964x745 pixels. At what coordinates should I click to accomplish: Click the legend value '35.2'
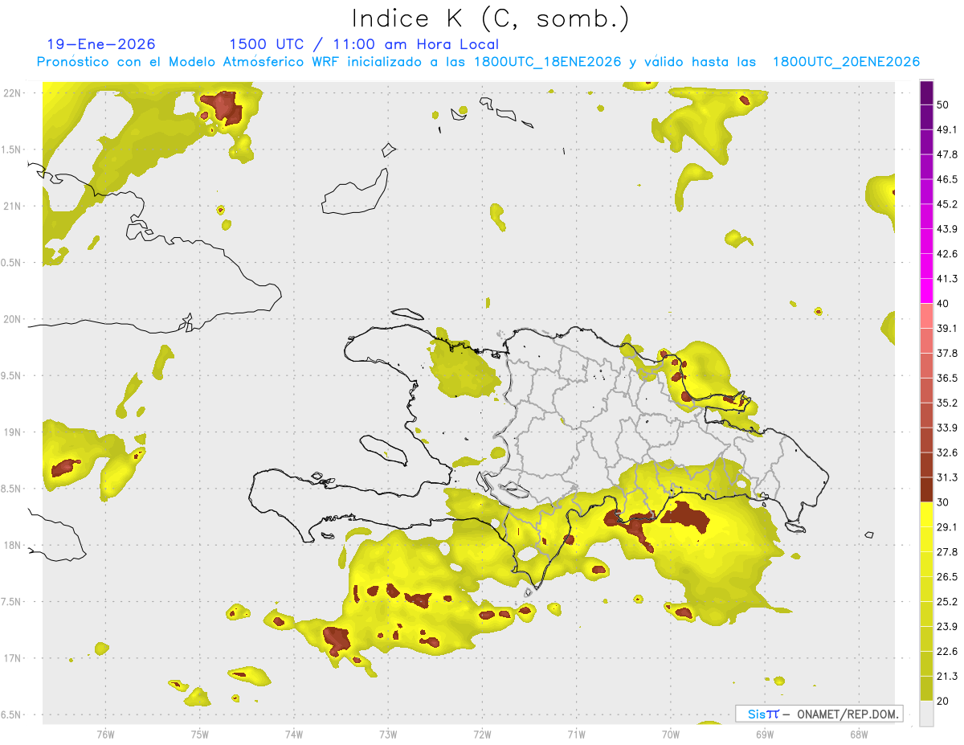pyautogui.click(x=947, y=403)
